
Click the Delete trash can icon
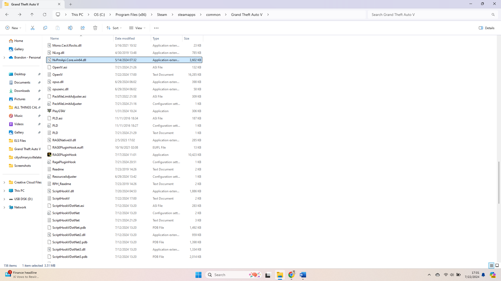pyautogui.click(x=95, y=28)
